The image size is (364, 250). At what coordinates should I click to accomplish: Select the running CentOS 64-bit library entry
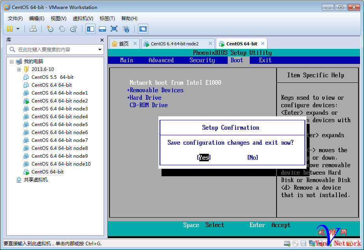pyautogui.click(x=48, y=172)
